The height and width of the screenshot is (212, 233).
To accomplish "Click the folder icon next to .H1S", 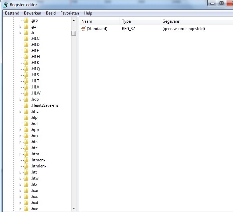I will (x=26, y=75).
